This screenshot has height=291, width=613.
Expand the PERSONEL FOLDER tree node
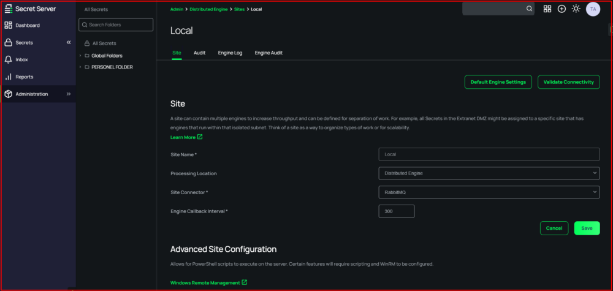pyautogui.click(x=80, y=67)
